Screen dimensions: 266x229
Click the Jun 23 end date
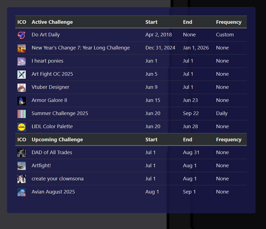point(191,100)
